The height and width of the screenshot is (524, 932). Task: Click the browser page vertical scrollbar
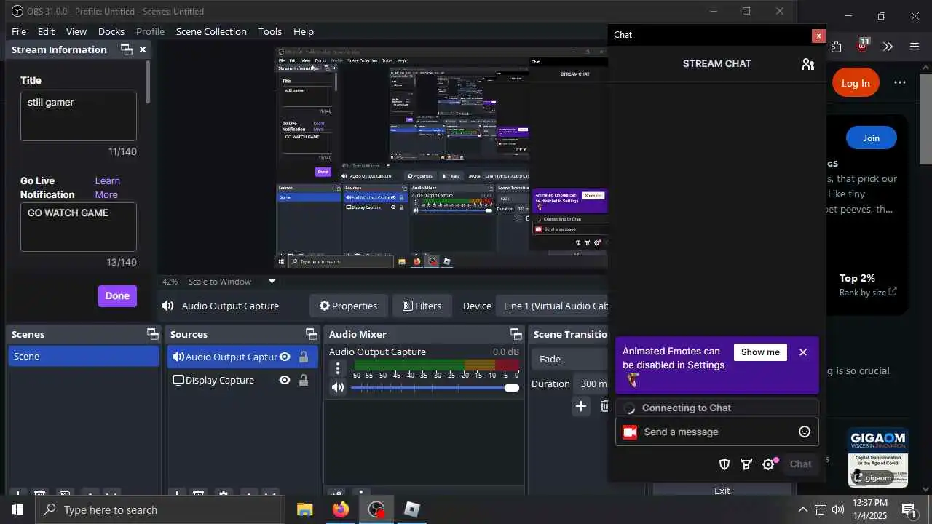[x=926, y=119]
